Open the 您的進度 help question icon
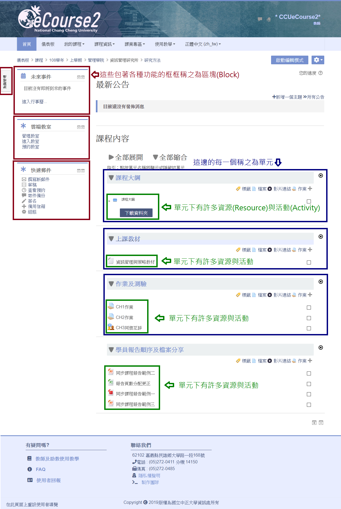 [320, 73]
